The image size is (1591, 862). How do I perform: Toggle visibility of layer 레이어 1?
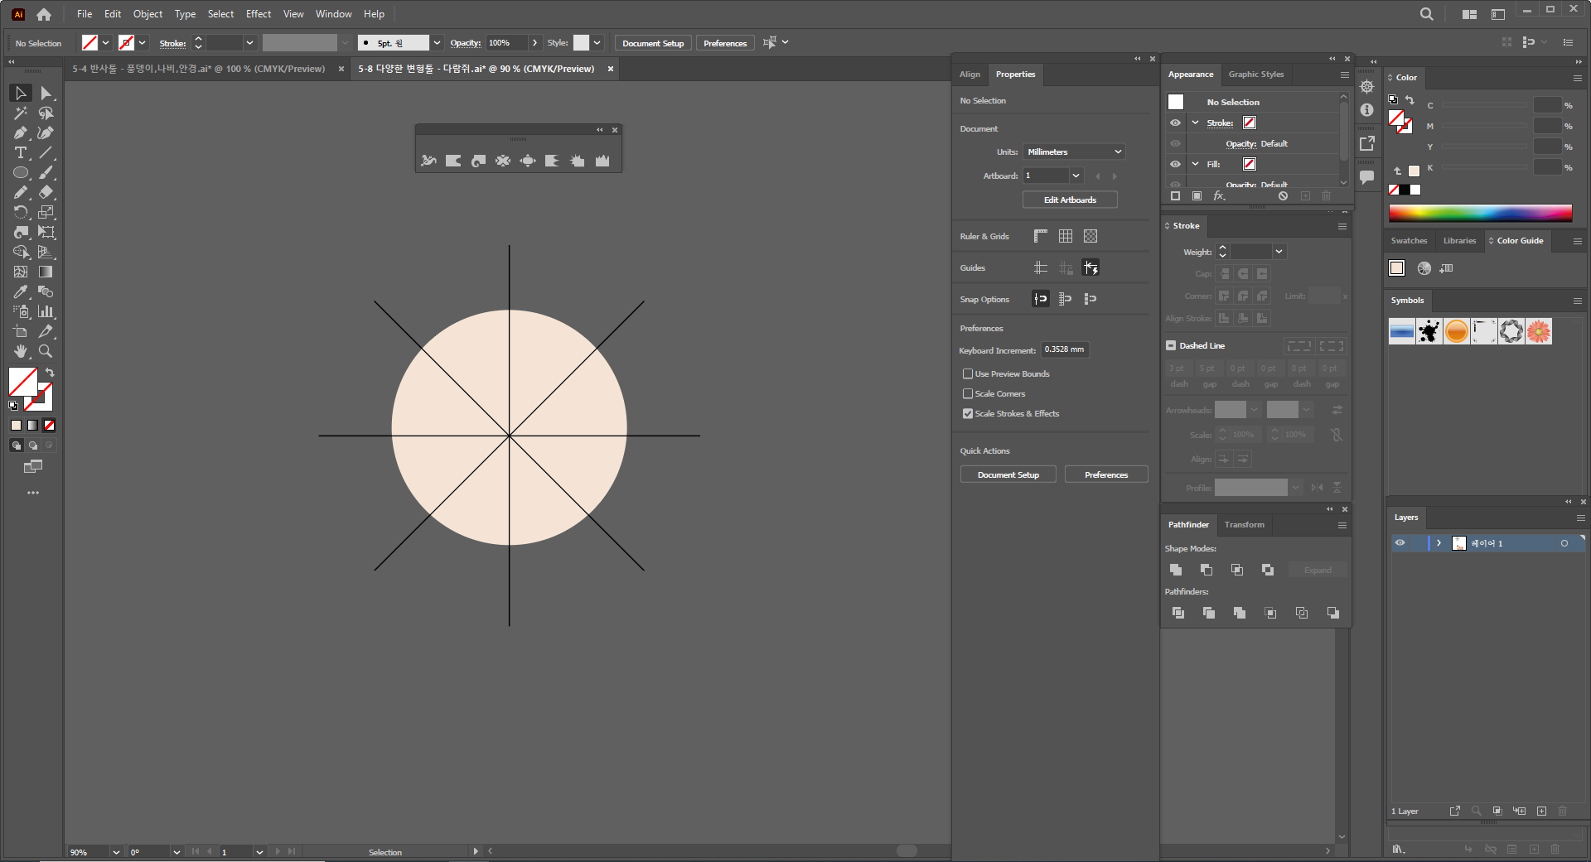tap(1400, 543)
